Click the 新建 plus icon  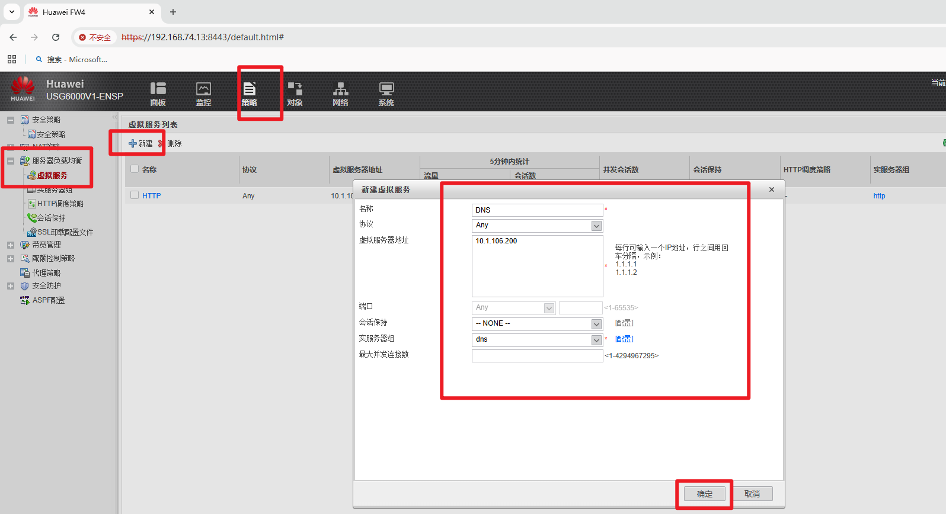tap(133, 143)
